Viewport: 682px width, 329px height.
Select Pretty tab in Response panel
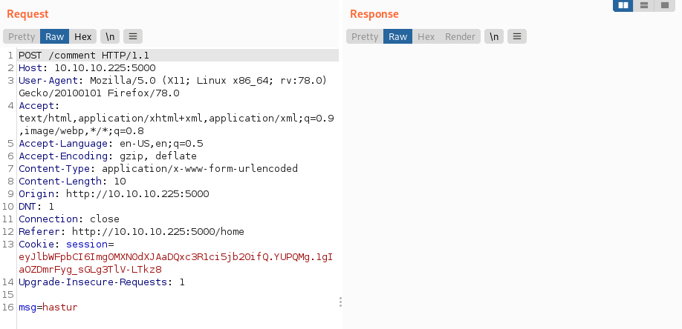point(365,36)
